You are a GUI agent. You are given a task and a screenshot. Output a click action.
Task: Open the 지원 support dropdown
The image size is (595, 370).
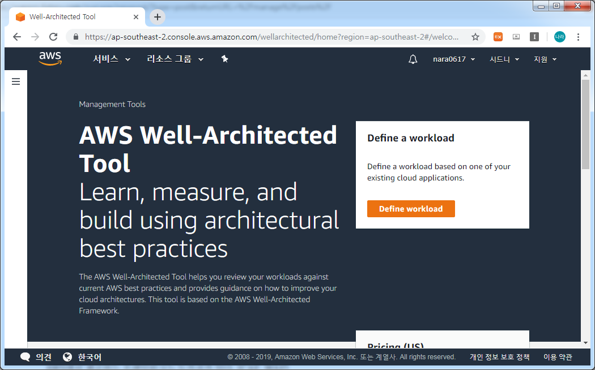tap(545, 59)
